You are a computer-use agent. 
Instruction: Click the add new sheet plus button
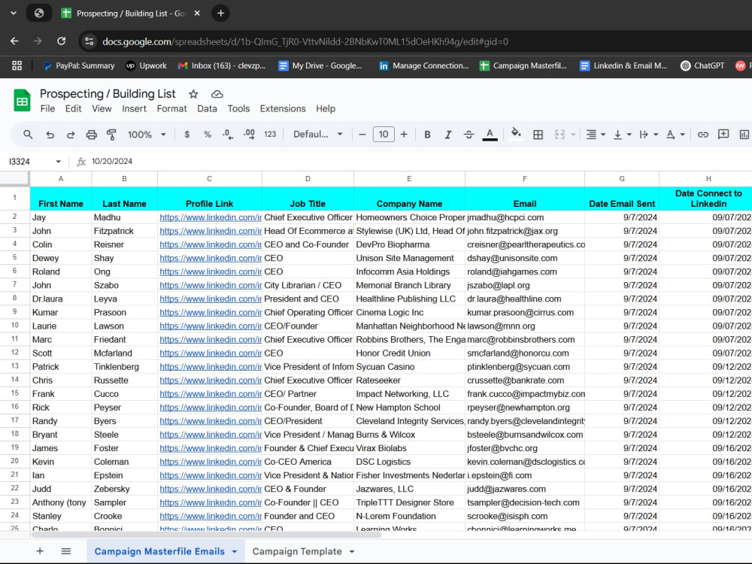click(x=40, y=551)
